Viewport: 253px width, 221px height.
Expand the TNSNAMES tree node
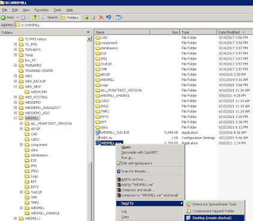(16, 65)
